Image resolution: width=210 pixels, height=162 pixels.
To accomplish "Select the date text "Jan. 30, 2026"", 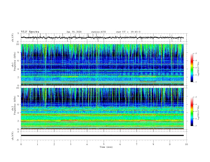I will 74,32.
